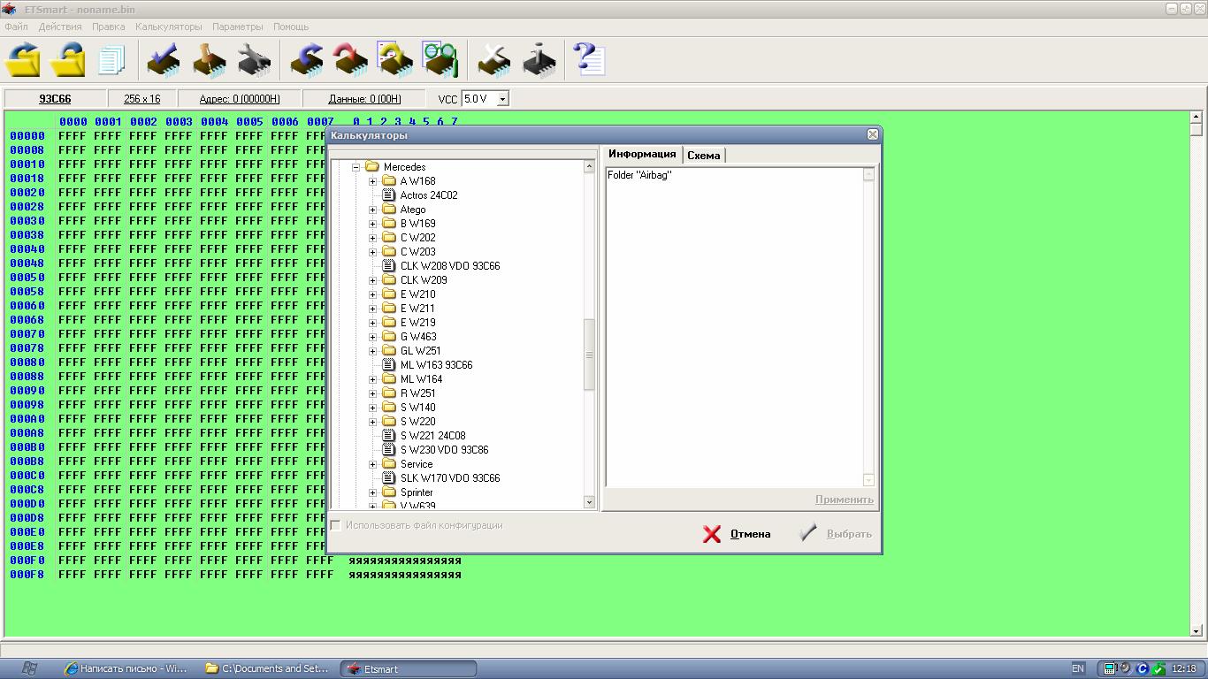Switch to C:\Documents and Set... taskbar window

(267, 668)
